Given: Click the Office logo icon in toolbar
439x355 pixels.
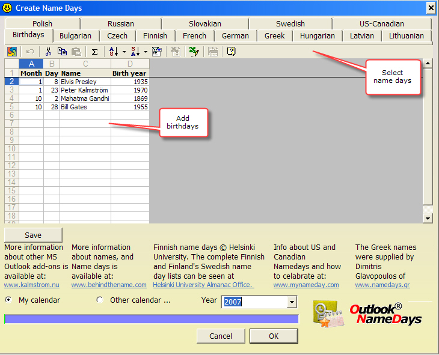Looking at the screenshot, I should 12,52.
